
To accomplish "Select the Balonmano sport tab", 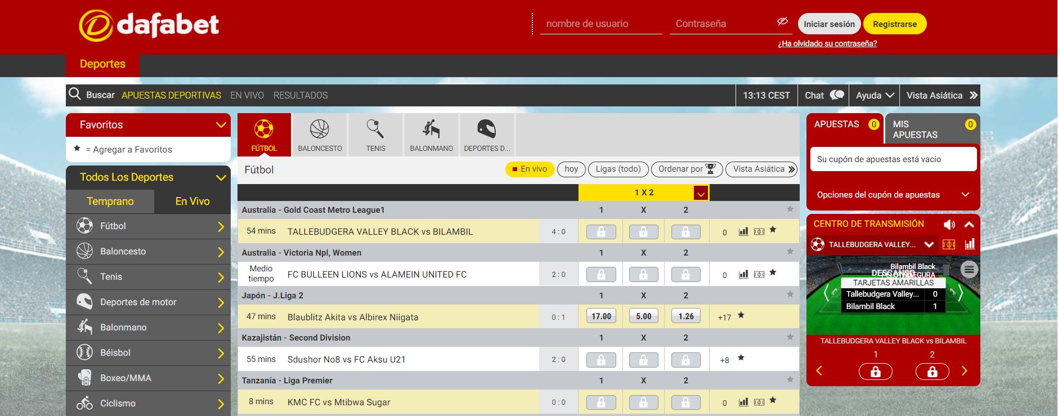I will [431, 135].
